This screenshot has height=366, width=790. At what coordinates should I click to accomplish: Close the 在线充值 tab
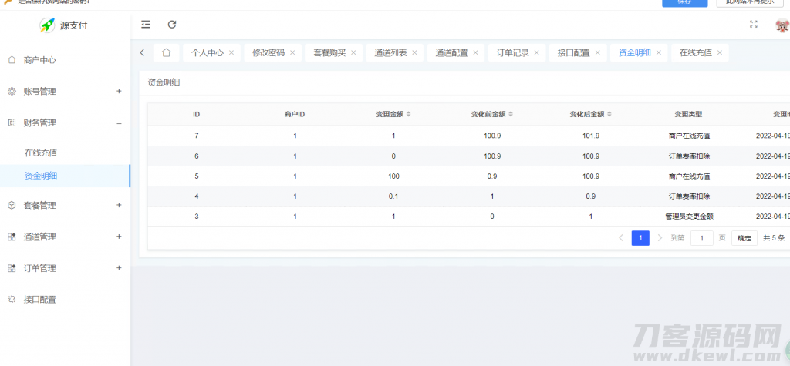pyautogui.click(x=720, y=53)
